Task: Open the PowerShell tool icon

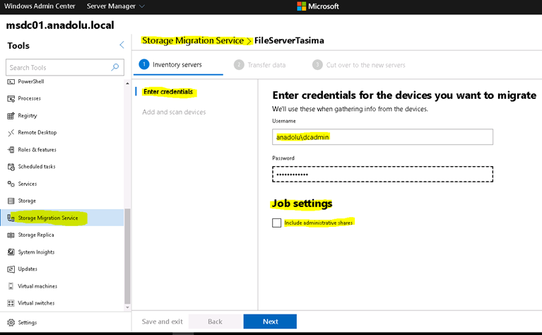Action: pyautogui.click(x=11, y=81)
